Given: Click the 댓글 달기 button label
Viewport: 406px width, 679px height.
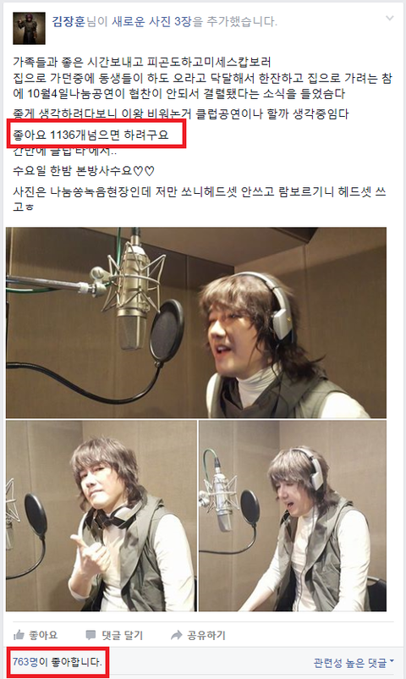Looking at the screenshot, I should point(122,635).
